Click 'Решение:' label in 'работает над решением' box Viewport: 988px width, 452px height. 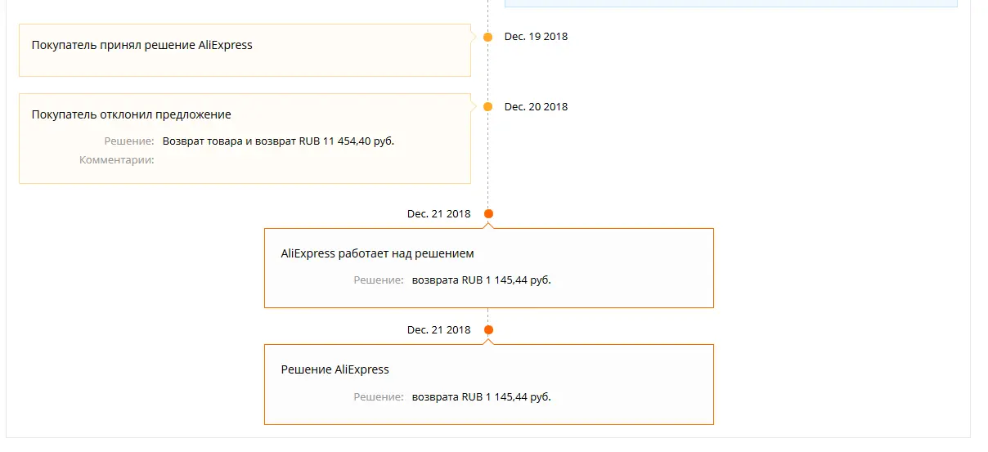point(379,280)
